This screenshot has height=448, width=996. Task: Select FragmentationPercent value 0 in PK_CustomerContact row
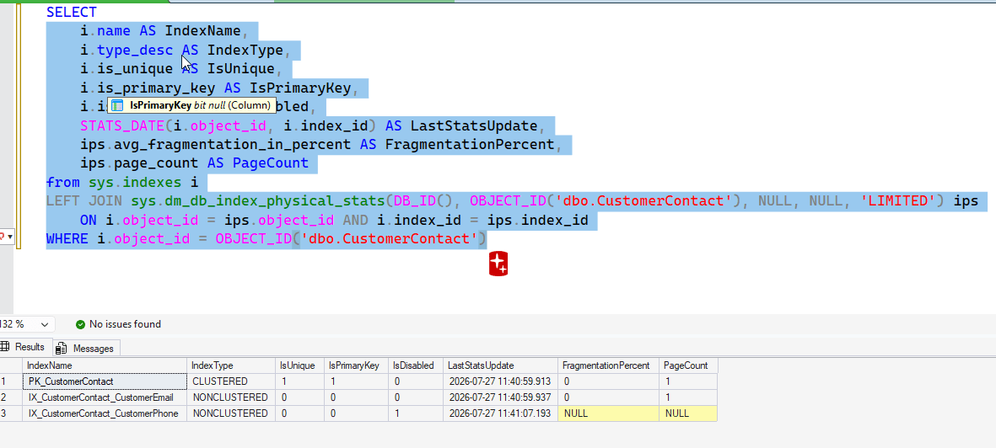click(608, 381)
